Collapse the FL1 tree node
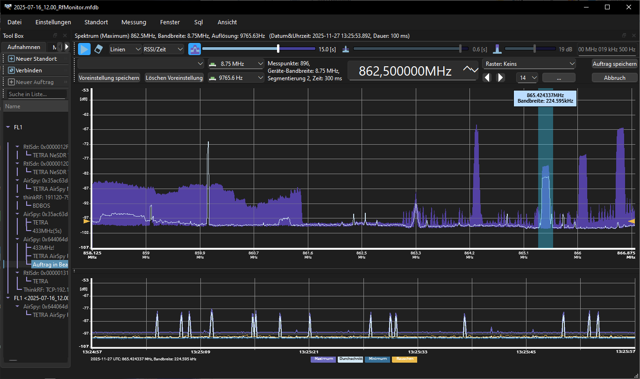 pyautogui.click(x=7, y=127)
